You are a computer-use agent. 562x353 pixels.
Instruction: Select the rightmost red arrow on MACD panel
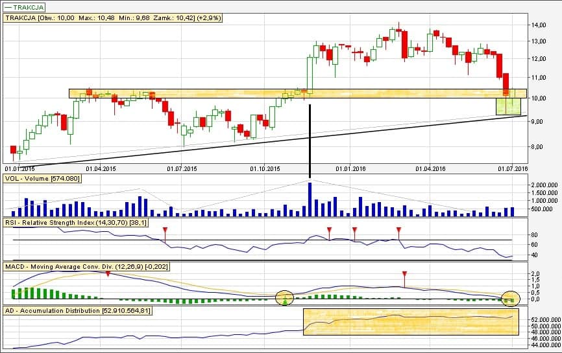pos(404,275)
